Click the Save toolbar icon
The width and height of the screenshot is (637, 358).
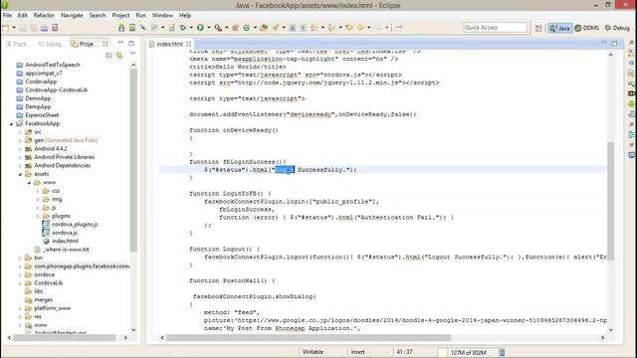click(x=23, y=28)
